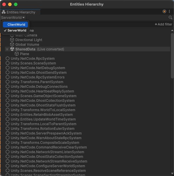Select the checked ServerWorld option
The height and width of the screenshot is (176, 174).
pos(15,30)
